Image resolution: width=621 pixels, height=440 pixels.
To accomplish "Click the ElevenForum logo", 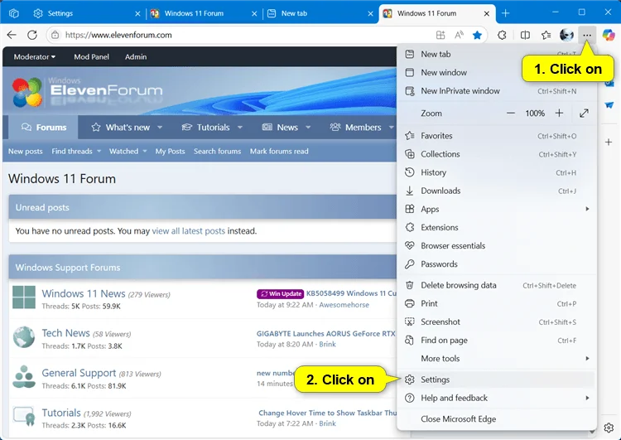I will 87,92.
